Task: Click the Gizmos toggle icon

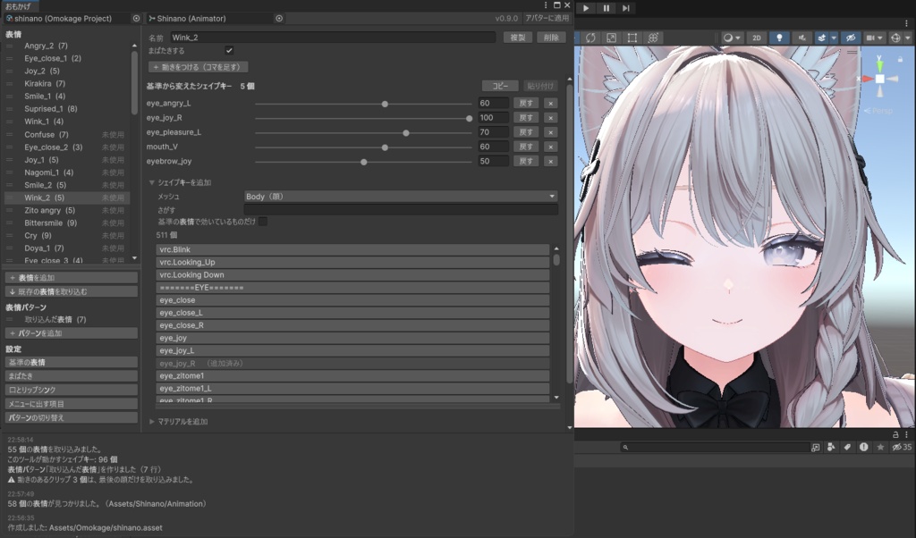Action: coord(895,38)
